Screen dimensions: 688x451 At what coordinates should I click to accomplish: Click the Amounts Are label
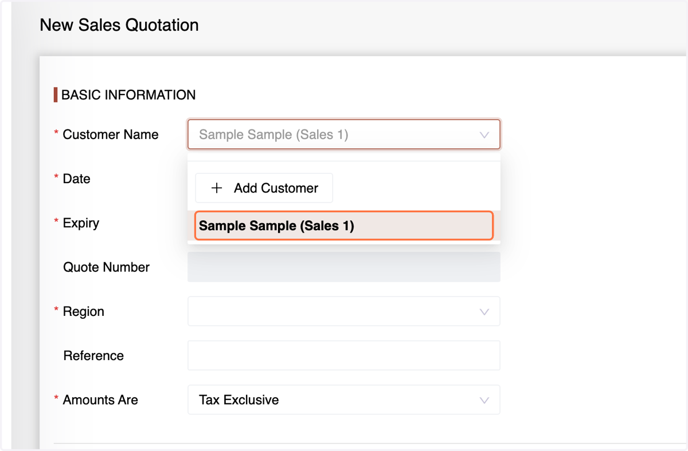pyautogui.click(x=100, y=399)
